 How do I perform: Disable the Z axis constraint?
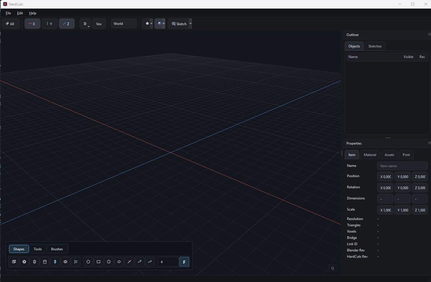coord(67,24)
